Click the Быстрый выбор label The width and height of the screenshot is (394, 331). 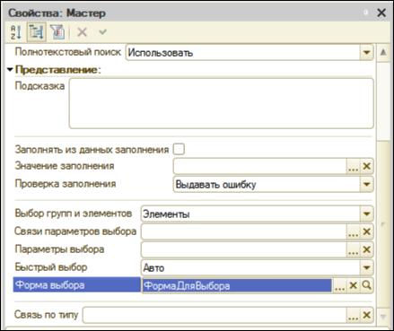click(51, 267)
